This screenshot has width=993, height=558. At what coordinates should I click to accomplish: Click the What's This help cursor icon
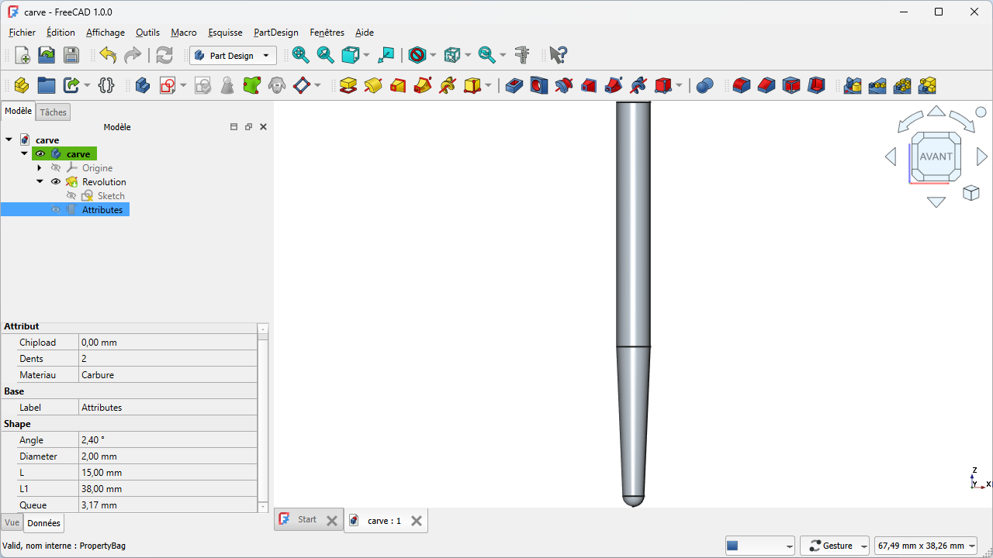[x=558, y=55]
